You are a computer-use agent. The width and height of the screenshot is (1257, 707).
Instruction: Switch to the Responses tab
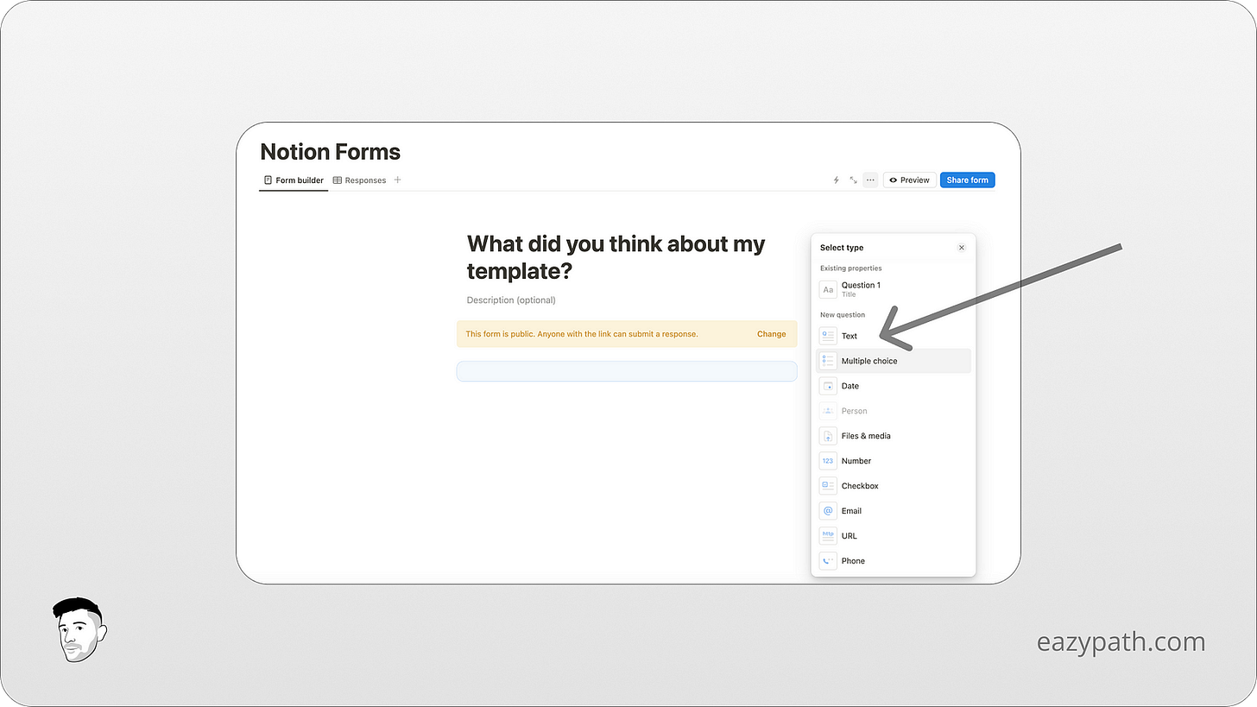359,180
